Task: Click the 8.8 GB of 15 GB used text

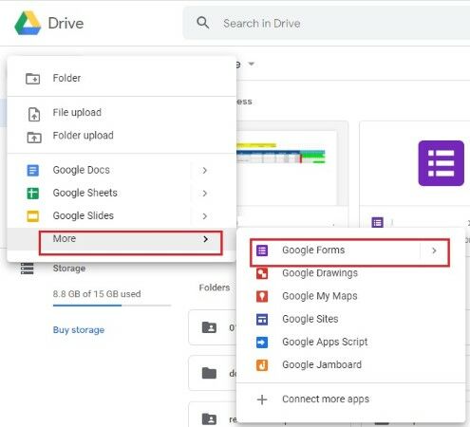Action: (x=97, y=294)
